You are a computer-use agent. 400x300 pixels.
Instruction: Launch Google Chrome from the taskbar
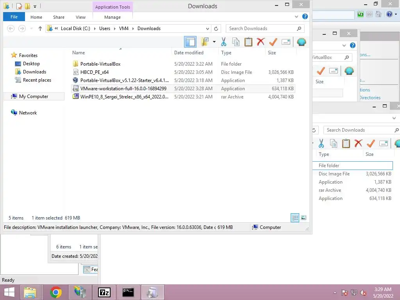(56, 292)
